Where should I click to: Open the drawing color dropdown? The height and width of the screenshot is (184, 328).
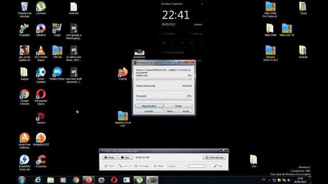(x=207, y=166)
